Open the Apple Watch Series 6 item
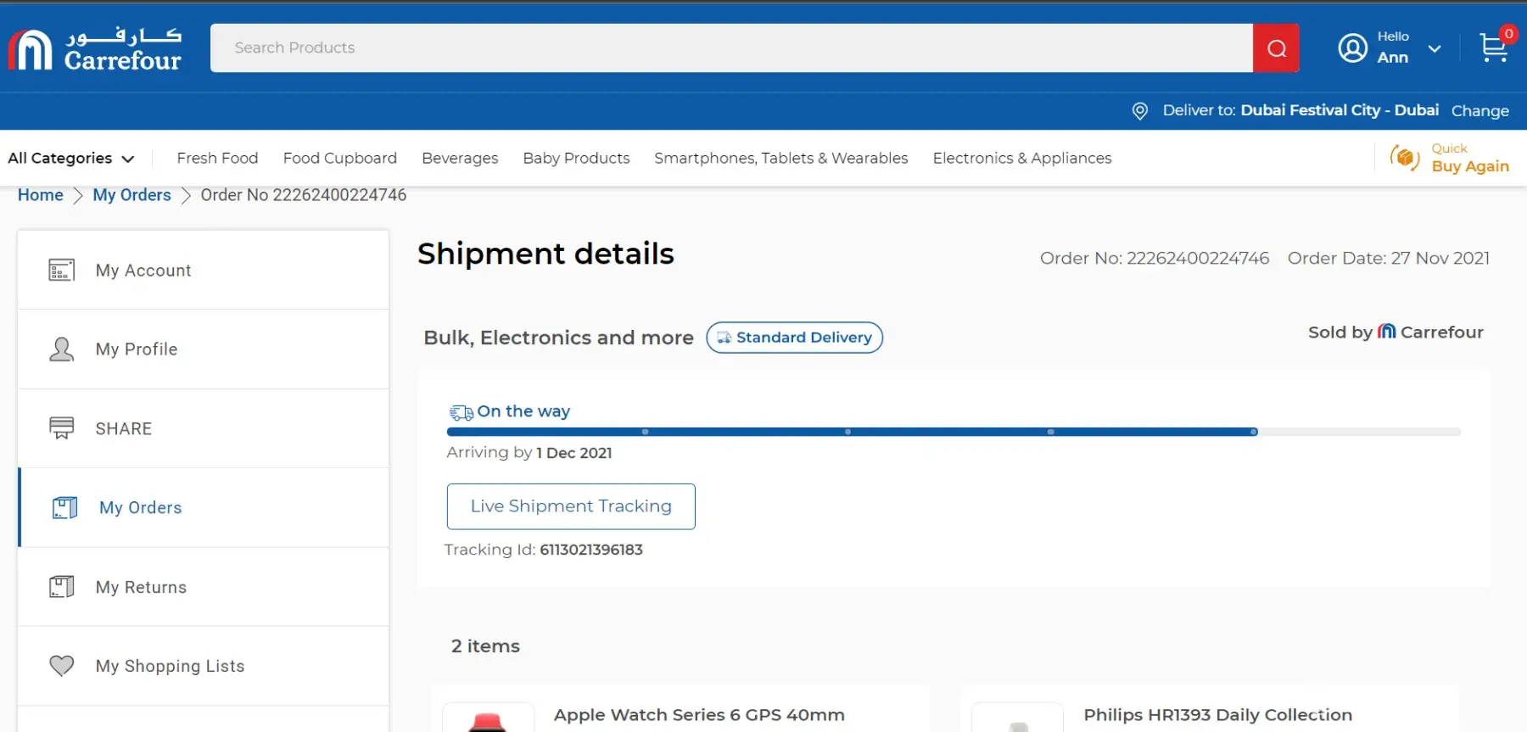 (698, 715)
